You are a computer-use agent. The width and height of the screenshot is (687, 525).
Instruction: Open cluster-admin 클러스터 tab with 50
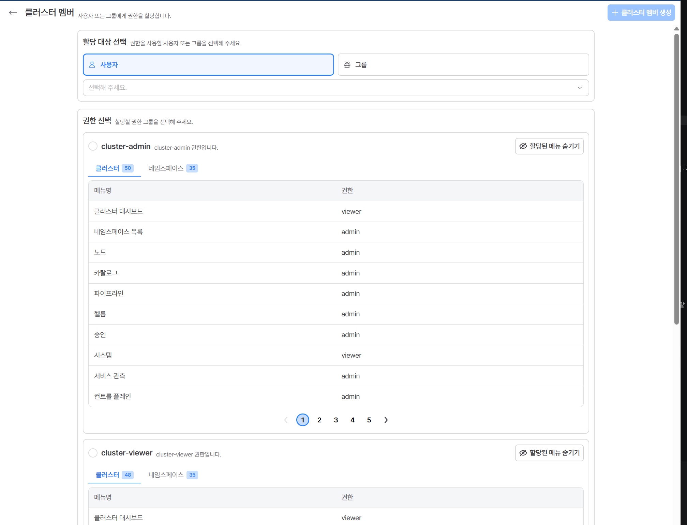tap(114, 168)
